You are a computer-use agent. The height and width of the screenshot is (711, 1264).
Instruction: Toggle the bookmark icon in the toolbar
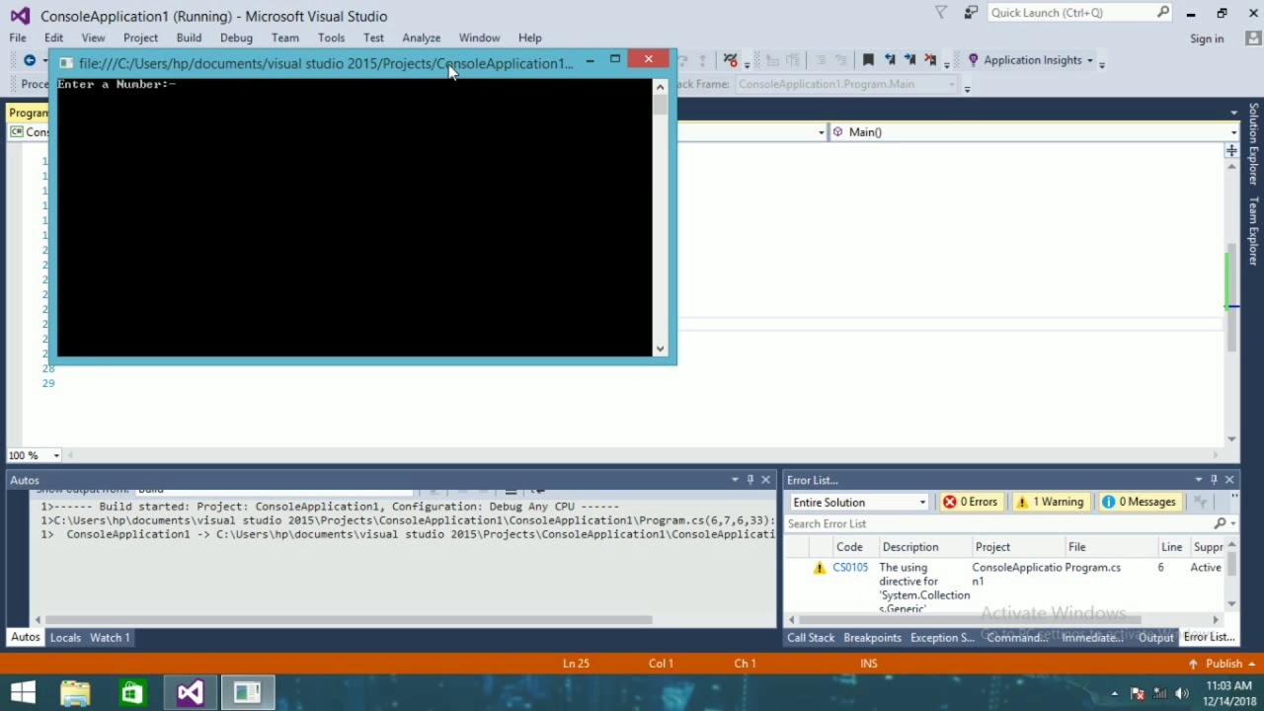pos(868,60)
